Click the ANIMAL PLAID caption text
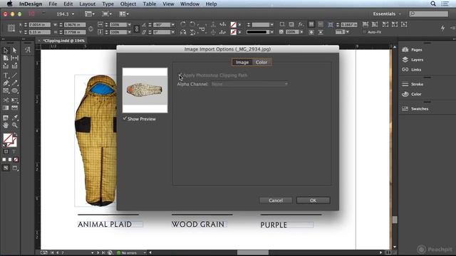456x256 pixels. pos(105,225)
